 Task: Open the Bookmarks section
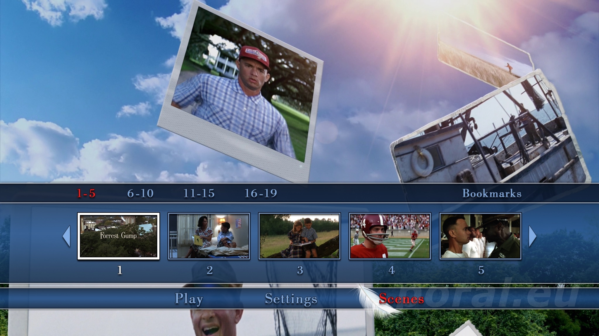(x=492, y=193)
